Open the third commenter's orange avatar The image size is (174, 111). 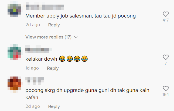coord(14,84)
